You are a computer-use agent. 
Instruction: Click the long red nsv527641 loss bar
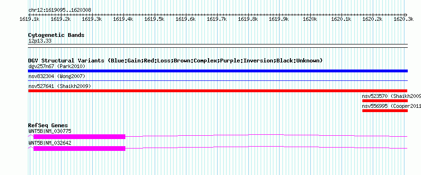click(x=218, y=91)
